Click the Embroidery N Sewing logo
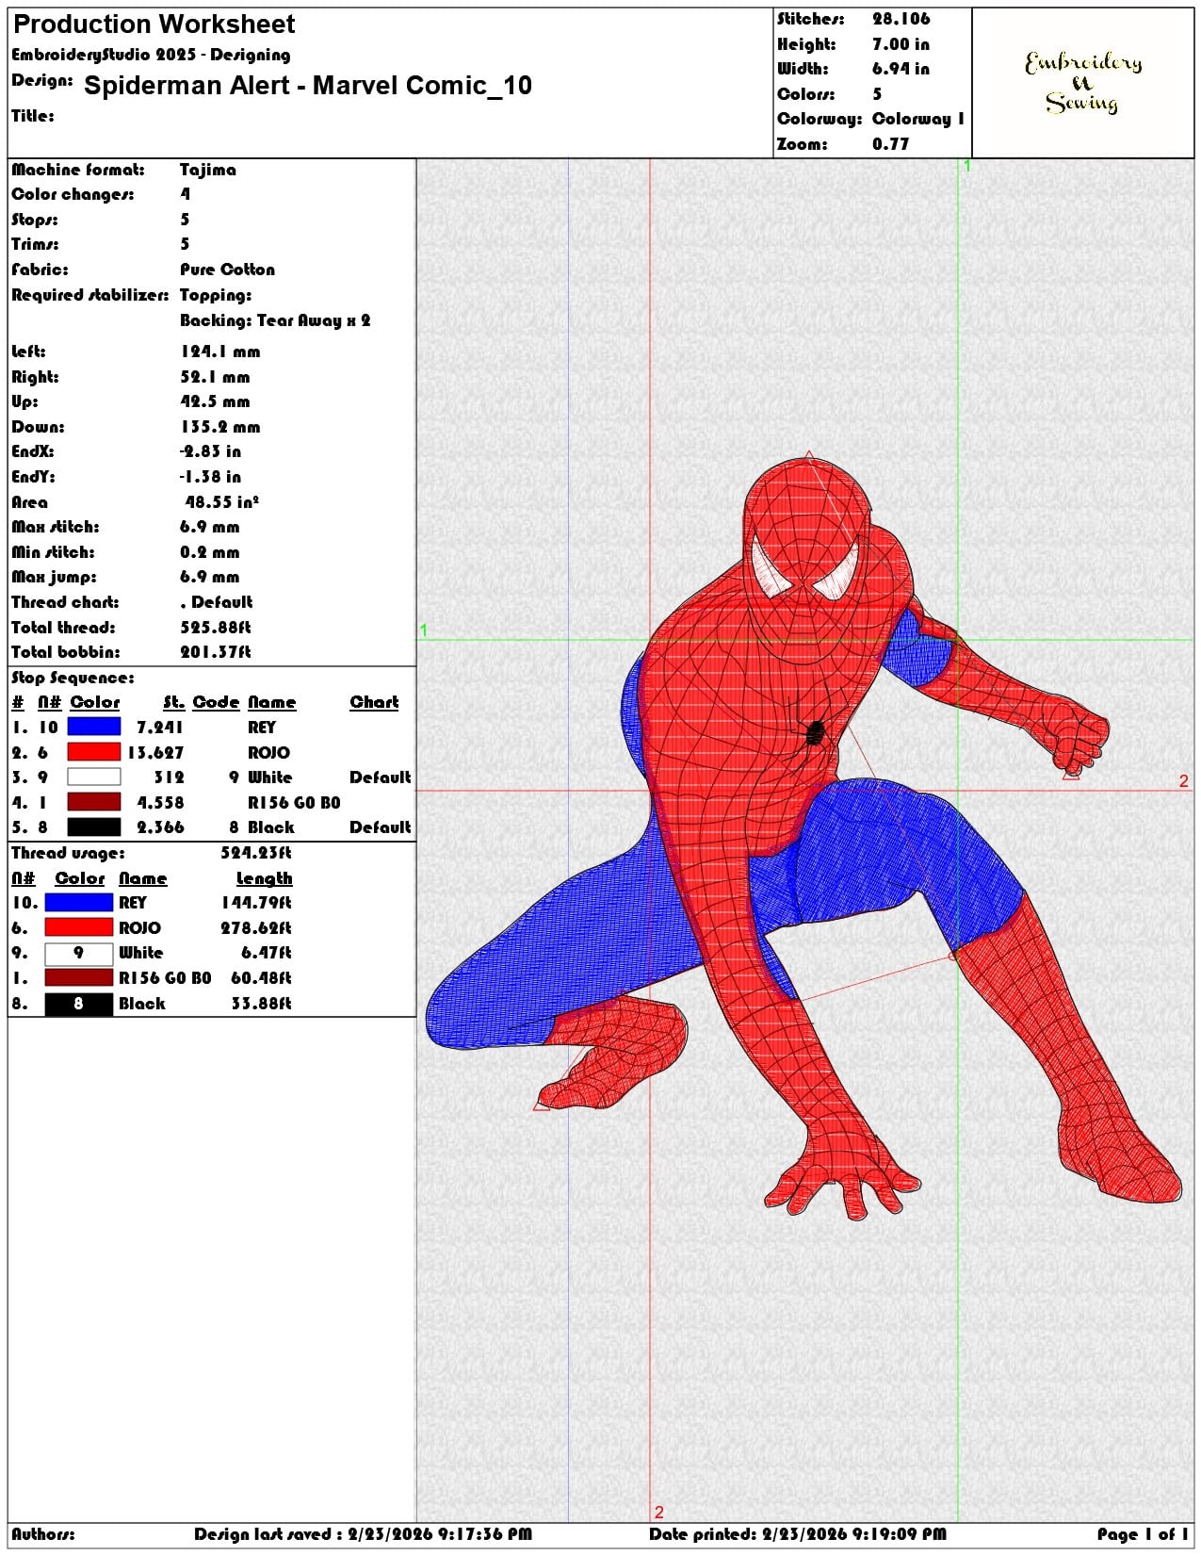This screenshot has width=1201, height=1555. (x=1083, y=83)
